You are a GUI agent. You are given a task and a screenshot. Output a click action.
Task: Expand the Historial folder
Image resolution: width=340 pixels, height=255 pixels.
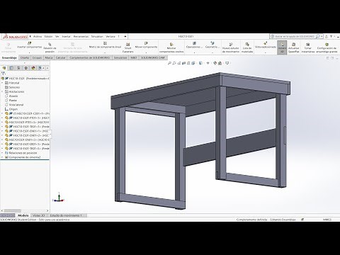[x=2, y=83]
